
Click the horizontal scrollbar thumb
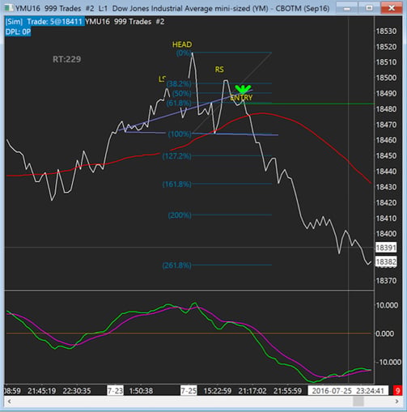(x=358, y=401)
